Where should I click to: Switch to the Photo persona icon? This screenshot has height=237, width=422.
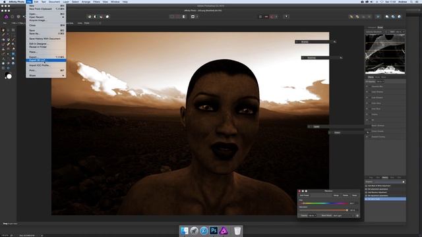tap(6, 16)
